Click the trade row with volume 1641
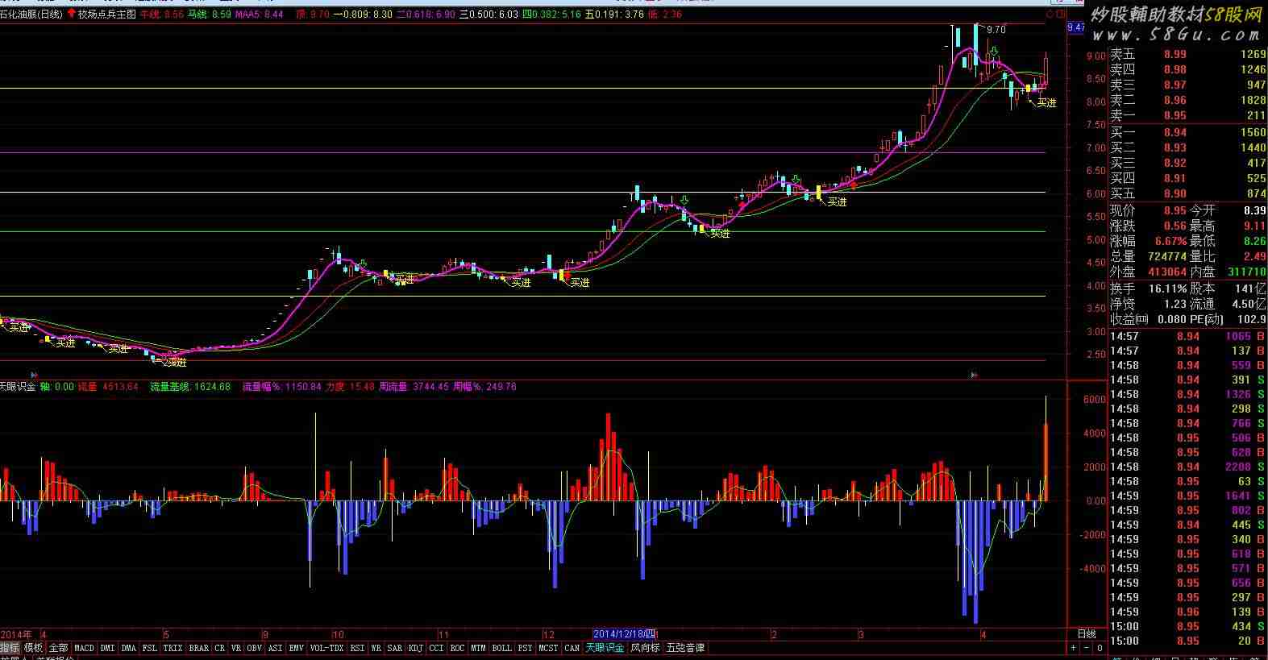 point(1188,496)
